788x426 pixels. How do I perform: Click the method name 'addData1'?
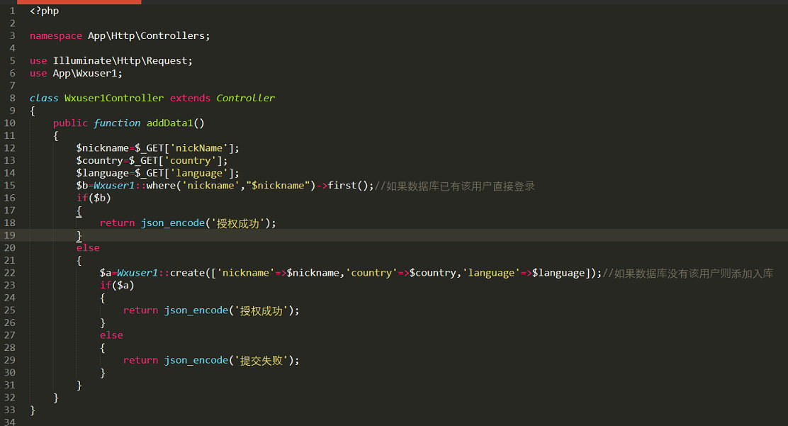[x=169, y=123]
